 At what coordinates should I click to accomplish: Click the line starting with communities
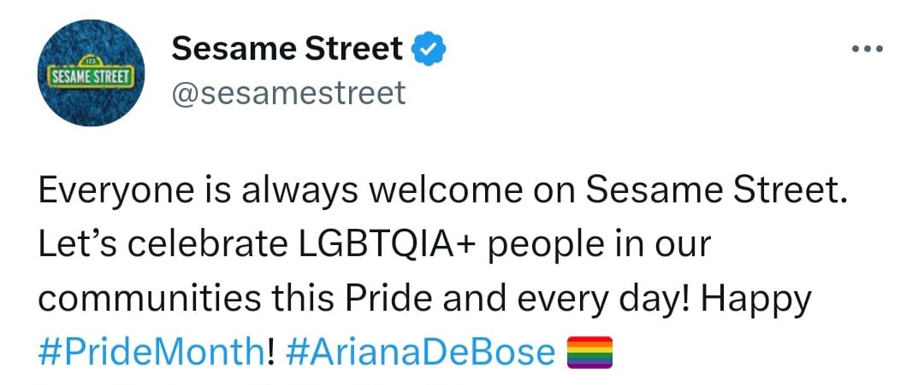pos(425,299)
